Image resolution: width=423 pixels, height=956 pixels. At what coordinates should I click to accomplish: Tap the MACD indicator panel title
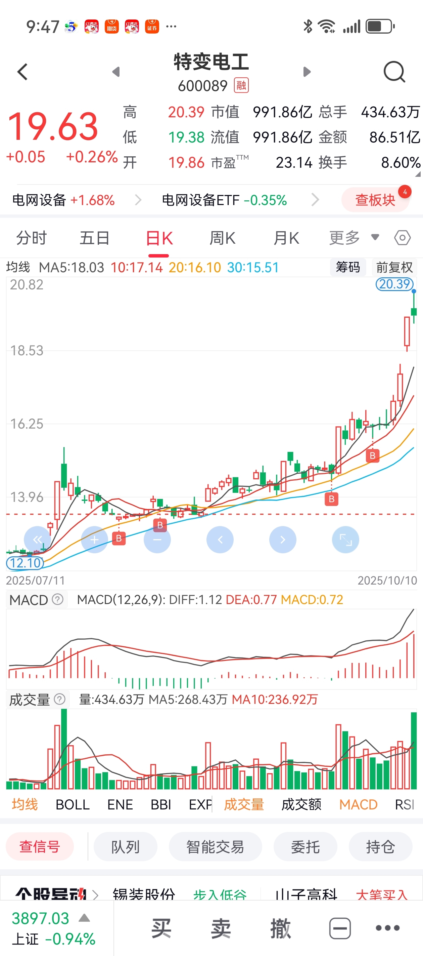coord(29,600)
